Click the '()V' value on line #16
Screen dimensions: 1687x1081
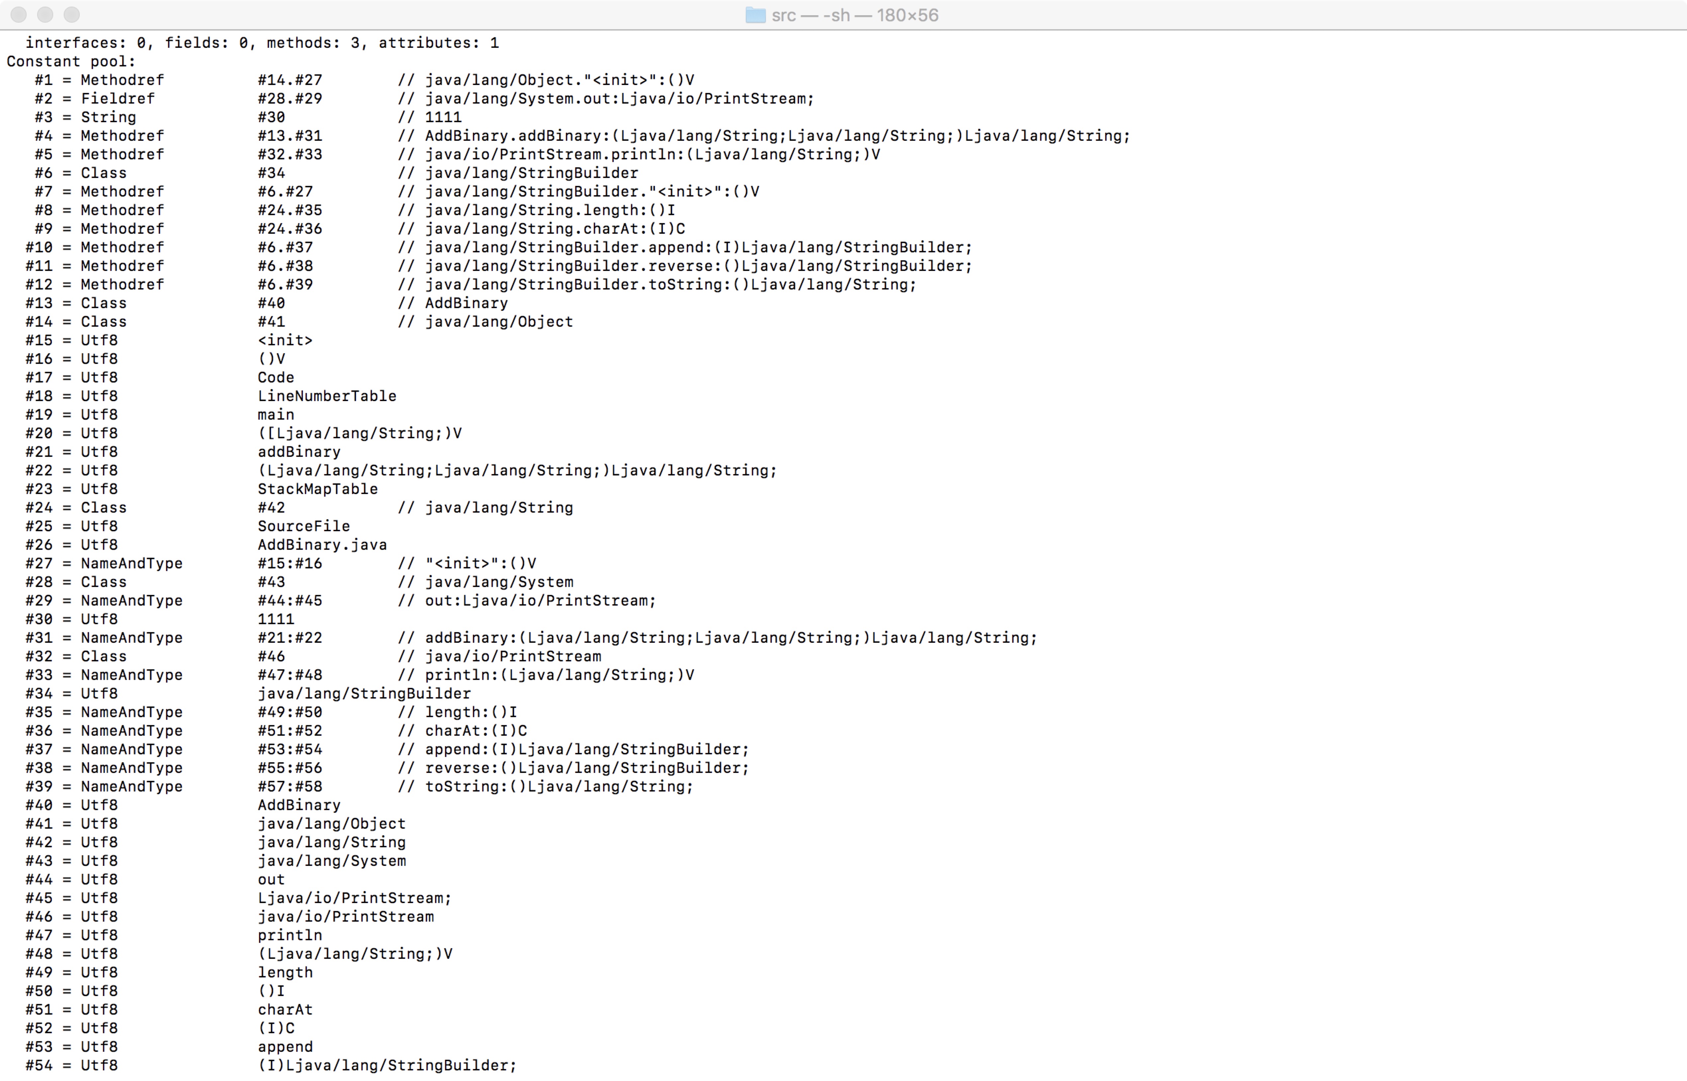point(272,360)
